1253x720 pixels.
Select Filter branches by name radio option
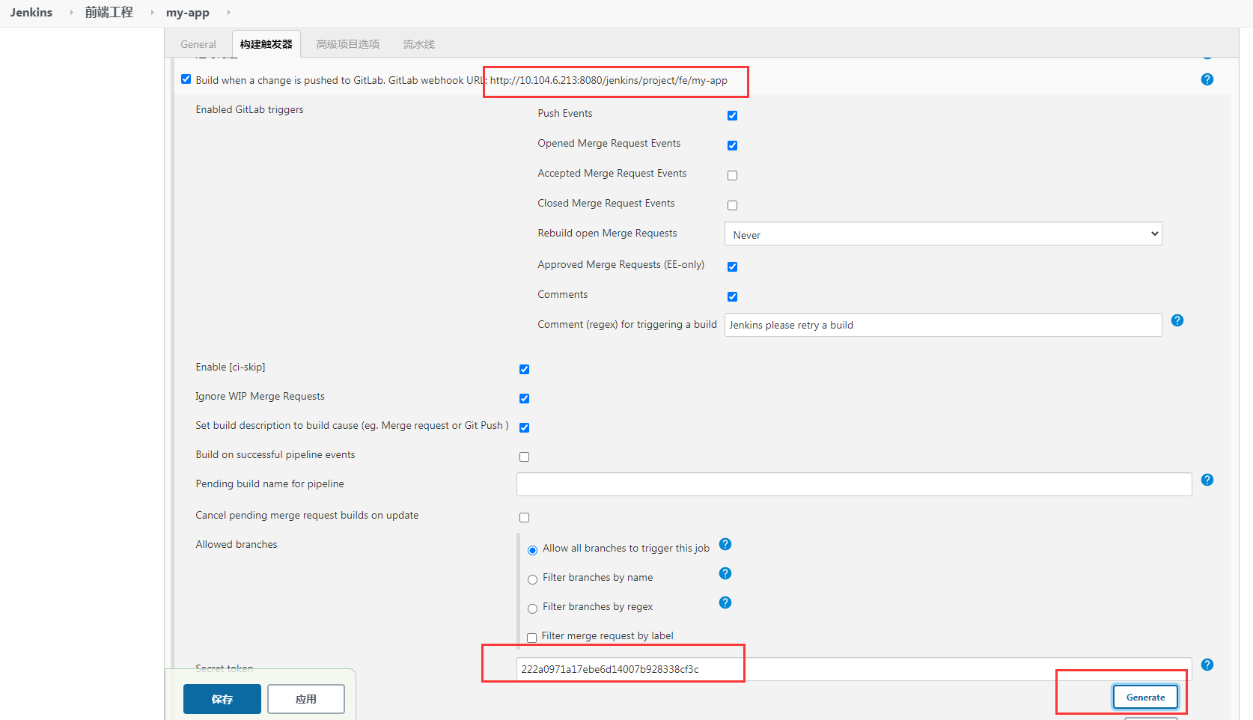point(532,579)
